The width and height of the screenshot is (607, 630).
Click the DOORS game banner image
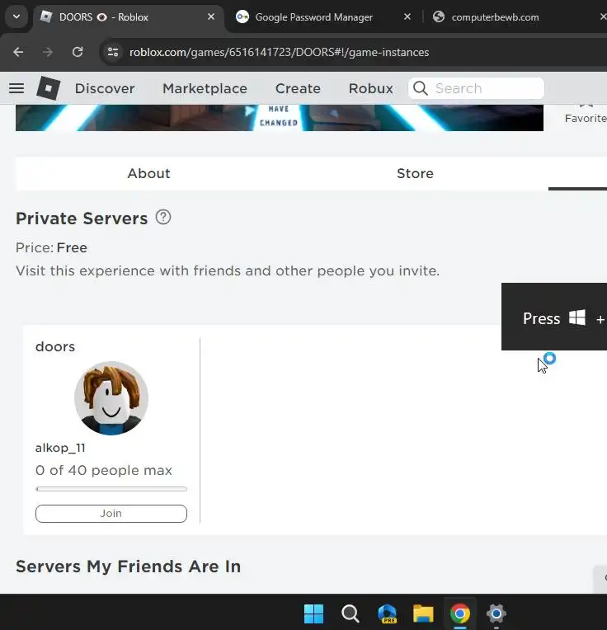pyautogui.click(x=280, y=118)
